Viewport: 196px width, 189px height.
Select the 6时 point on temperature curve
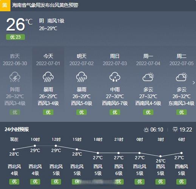[x=181, y=153]
